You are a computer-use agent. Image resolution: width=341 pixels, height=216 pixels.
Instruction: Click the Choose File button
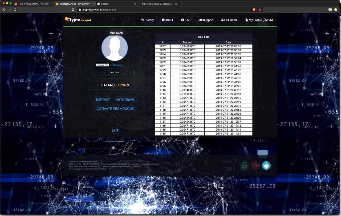click(103, 65)
